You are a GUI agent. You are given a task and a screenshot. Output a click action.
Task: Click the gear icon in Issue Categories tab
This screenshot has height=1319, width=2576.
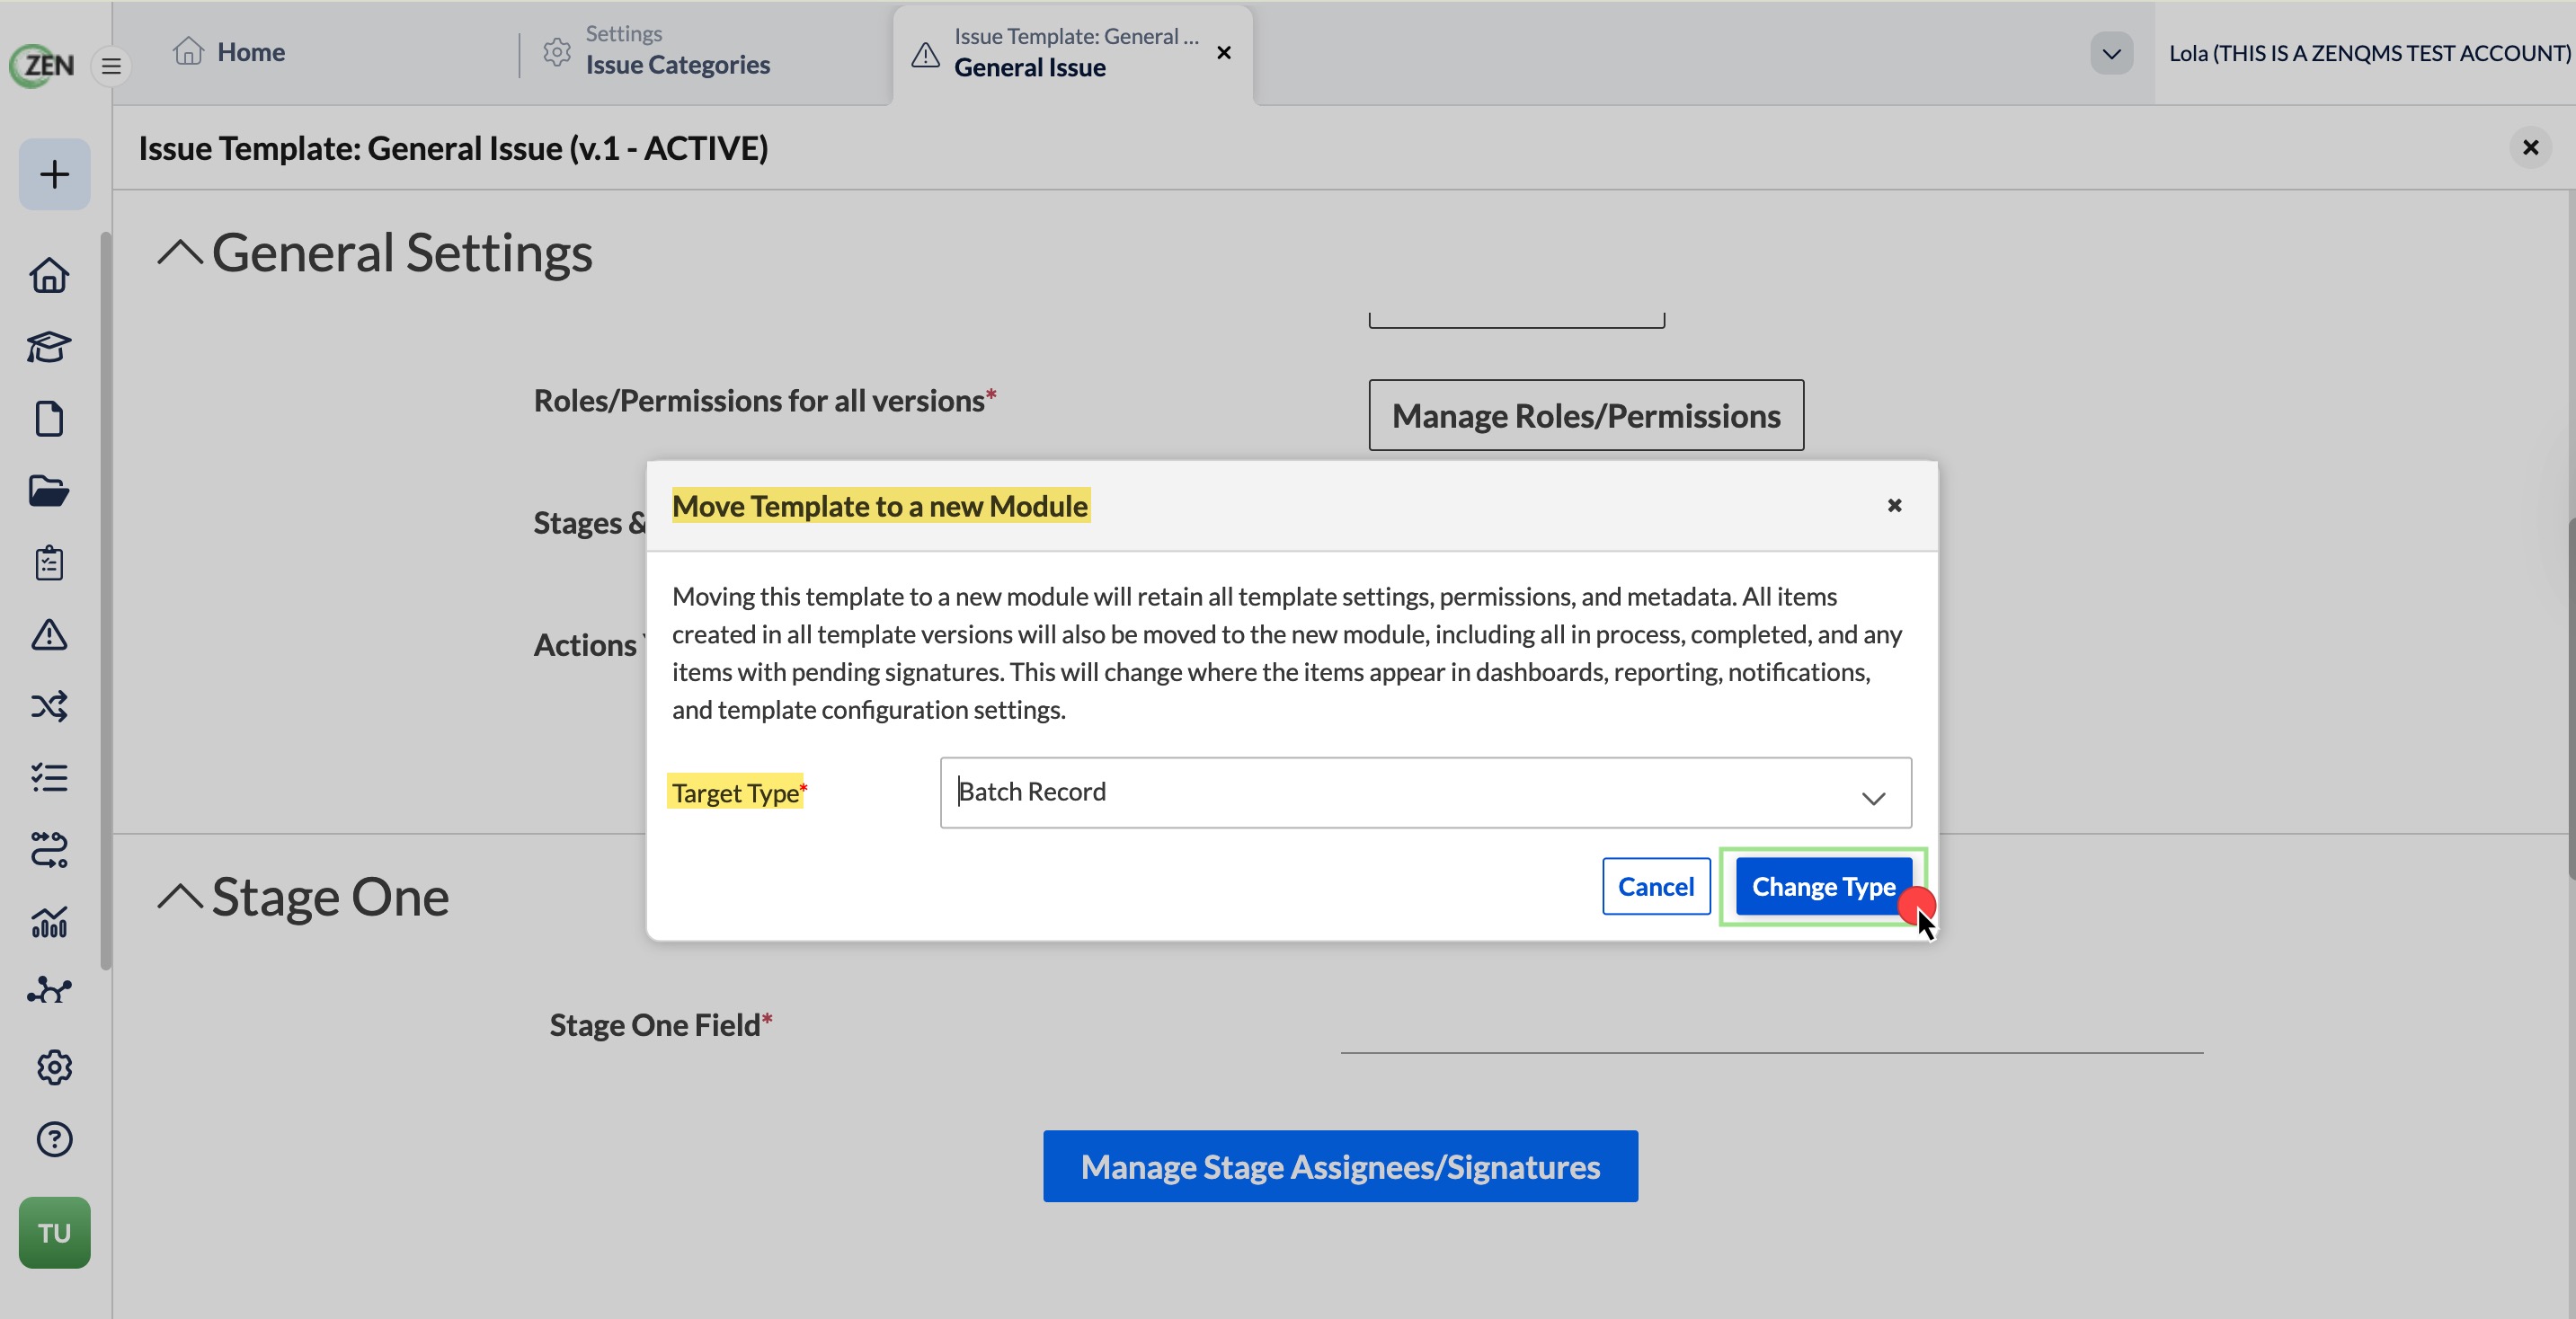click(x=556, y=52)
